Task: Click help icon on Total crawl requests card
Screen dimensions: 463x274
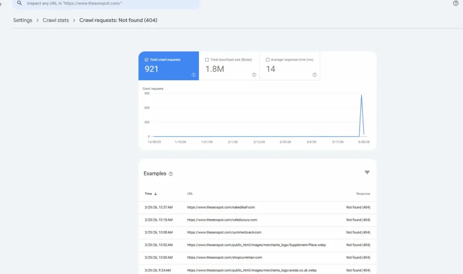Action: point(194,75)
